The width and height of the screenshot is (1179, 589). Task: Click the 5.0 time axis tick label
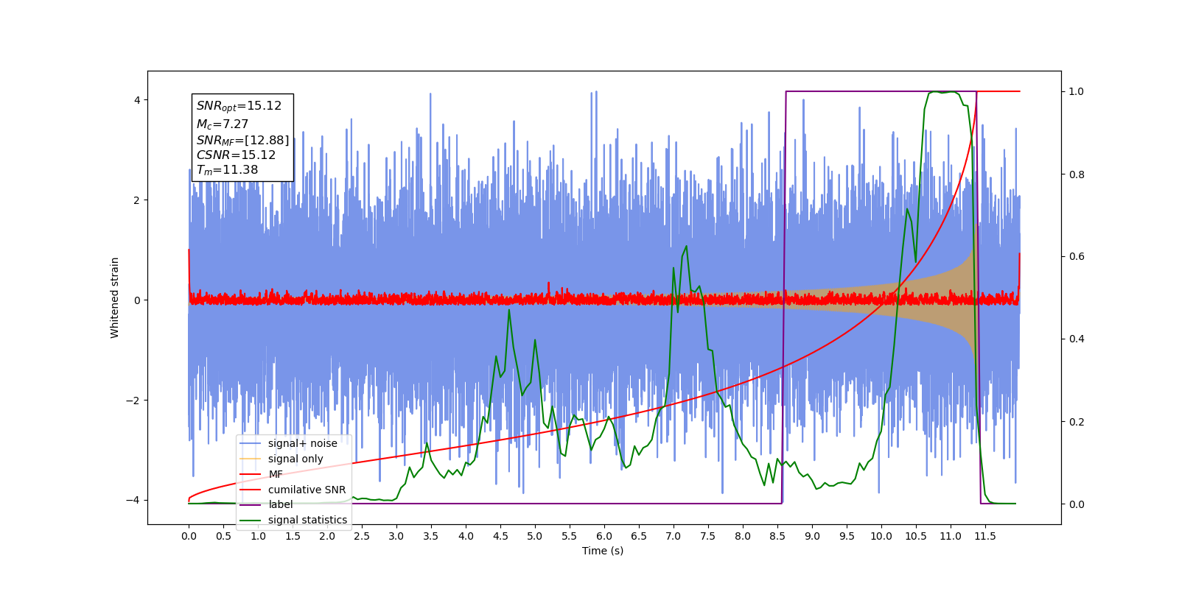click(x=535, y=536)
